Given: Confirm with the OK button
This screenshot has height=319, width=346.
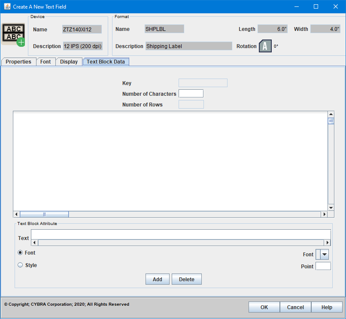Looking at the screenshot, I should (x=264, y=307).
